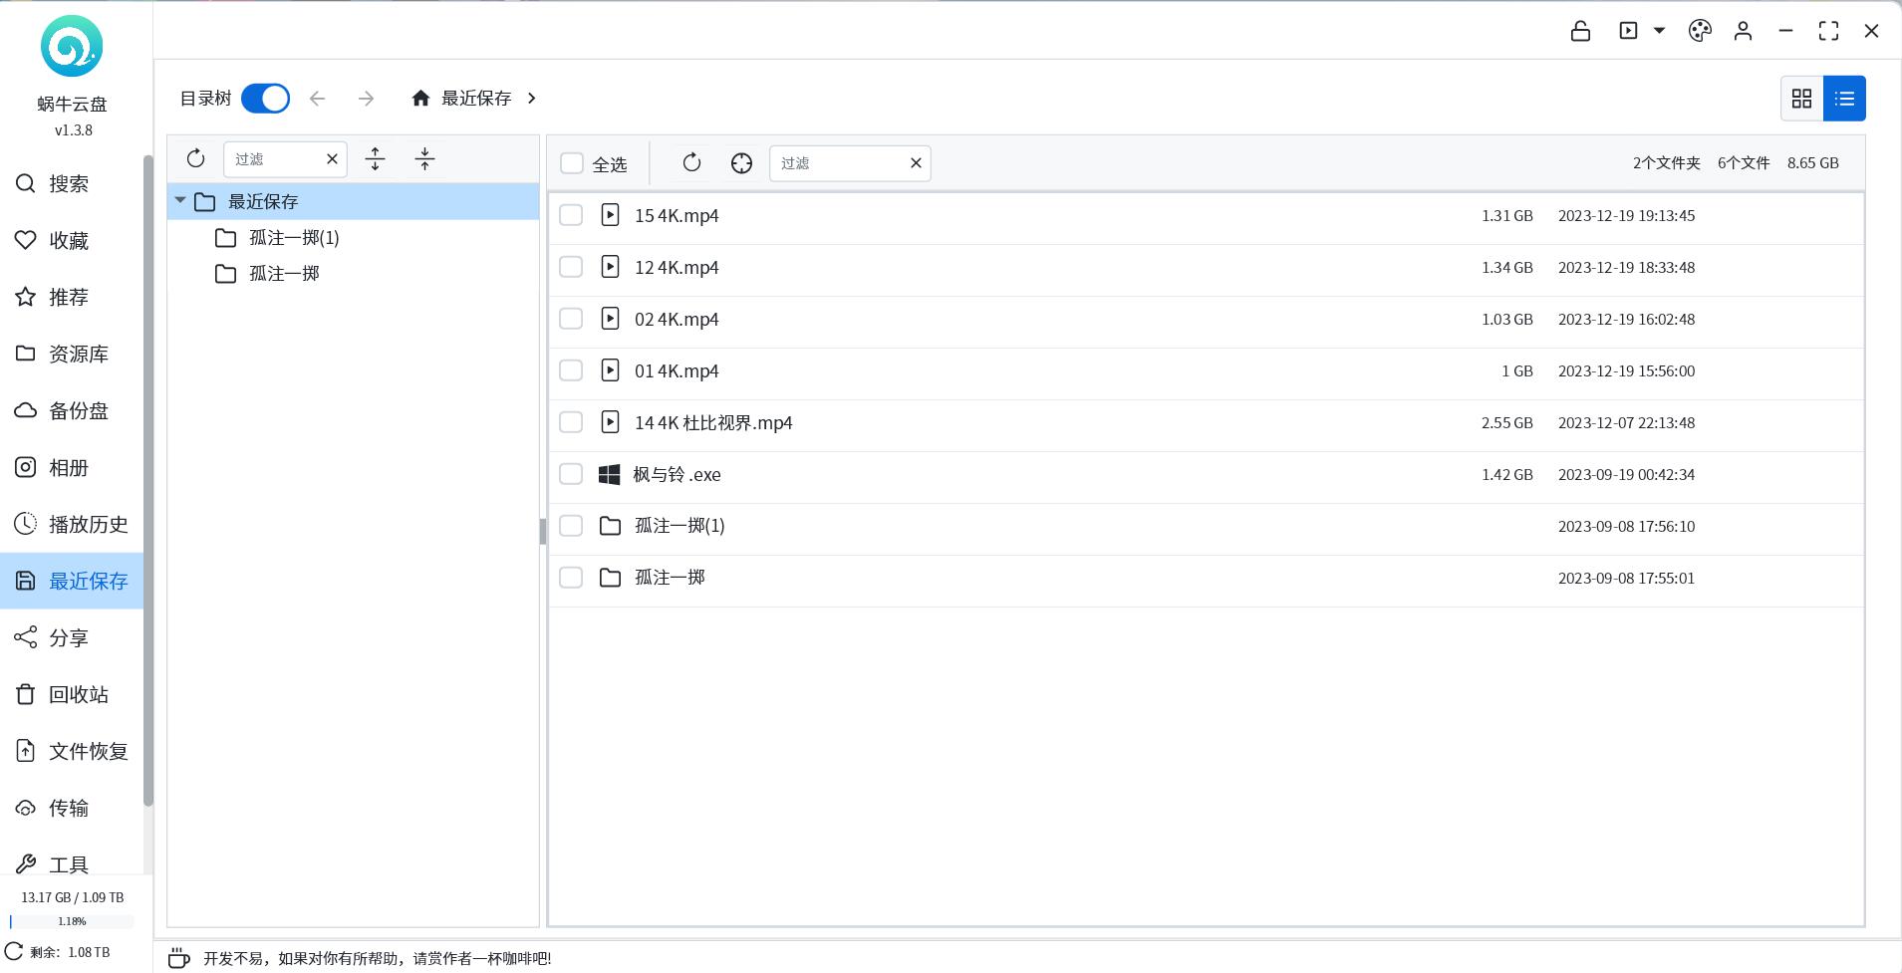
Task: Collapse the 最近保存 tree node arrow
Action: pyautogui.click(x=180, y=201)
